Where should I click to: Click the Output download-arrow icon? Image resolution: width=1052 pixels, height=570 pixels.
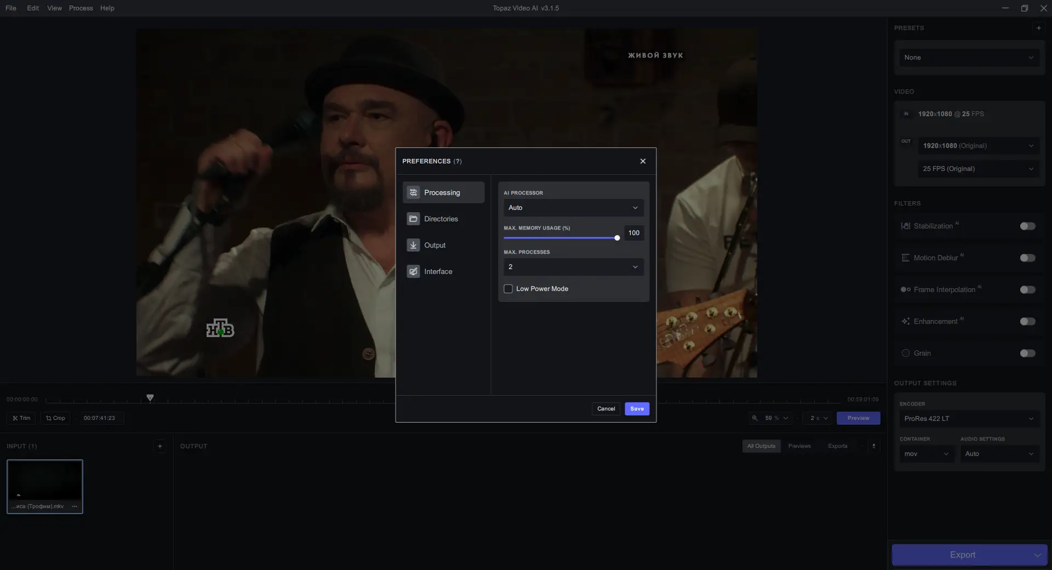click(x=413, y=245)
